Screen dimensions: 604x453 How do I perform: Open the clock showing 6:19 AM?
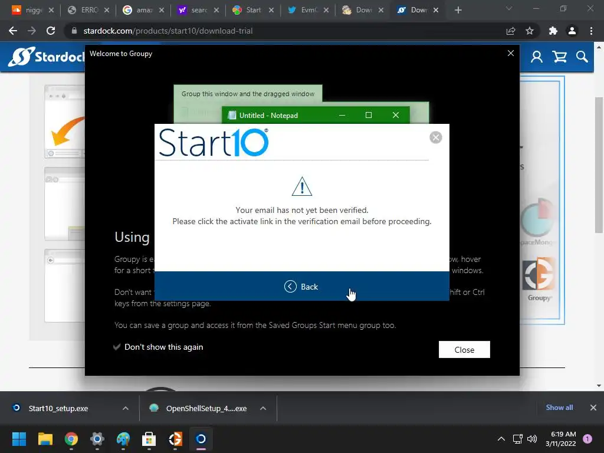pos(560,439)
